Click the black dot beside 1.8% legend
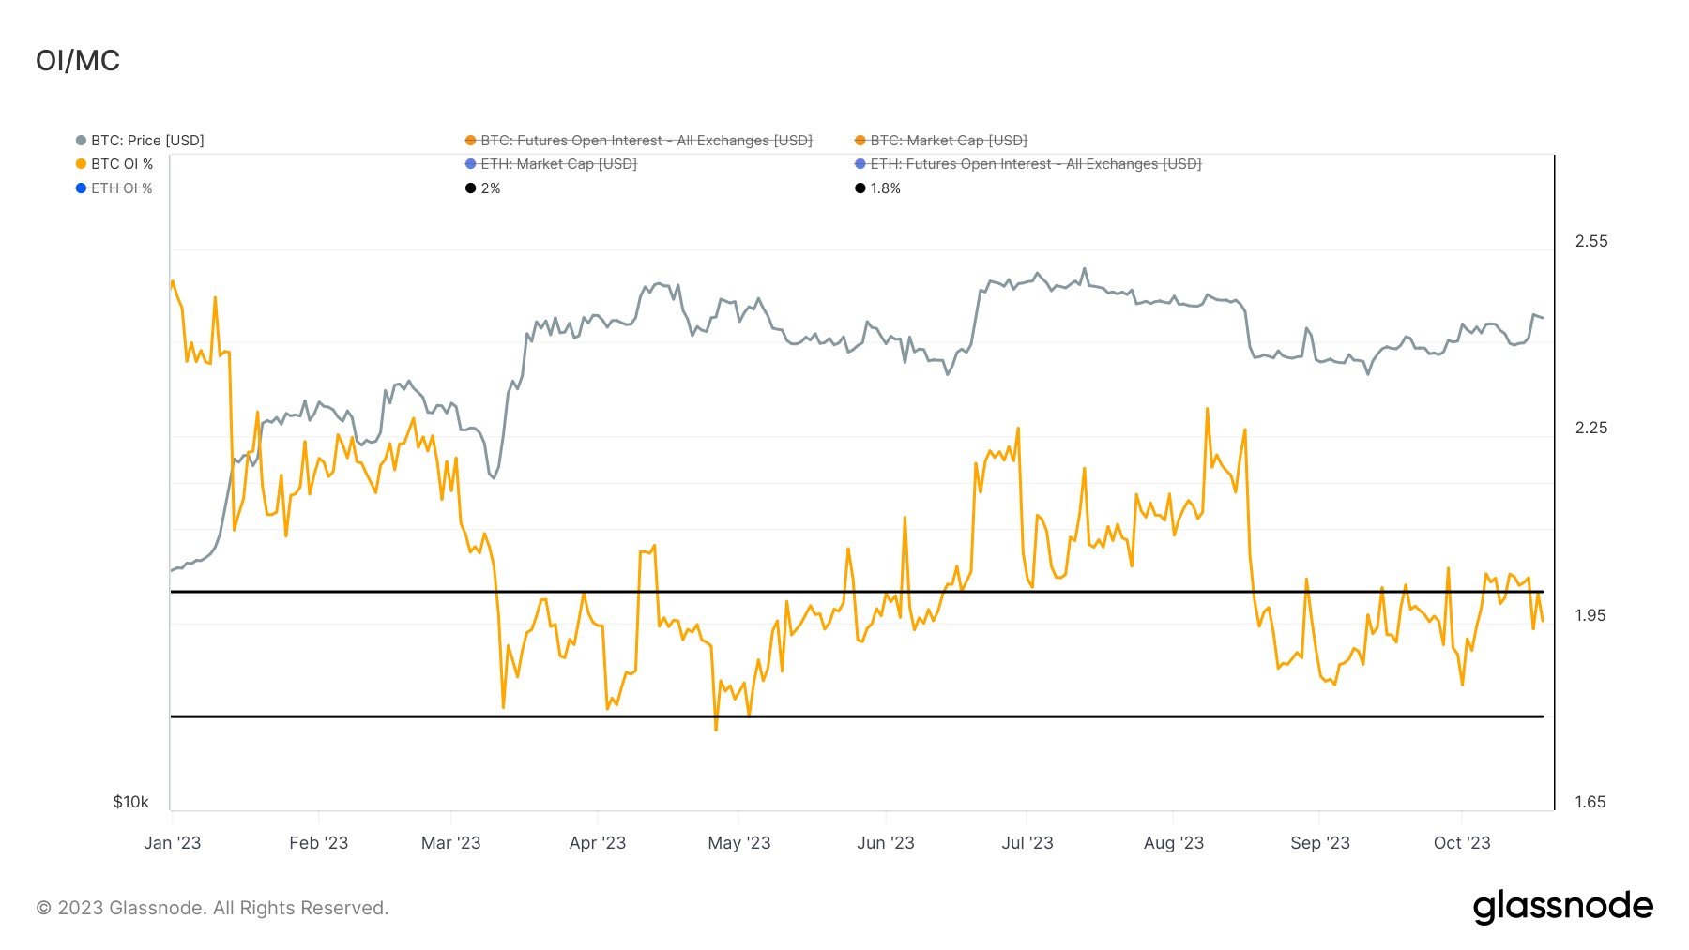1689x950 pixels. coord(860,188)
